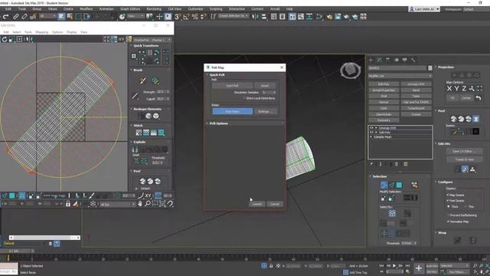Add the TurboSmooth modifier button

416,108
